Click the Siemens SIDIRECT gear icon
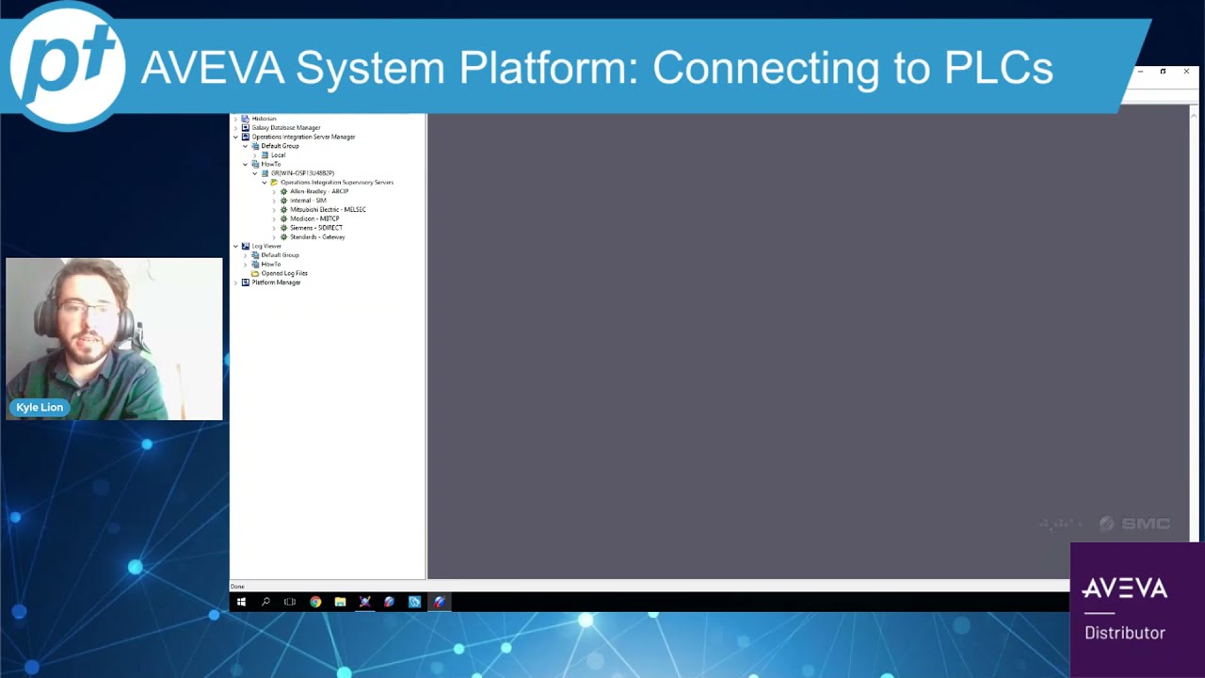This screenshot has height=678, width=1205. click(x=283, y=228)
